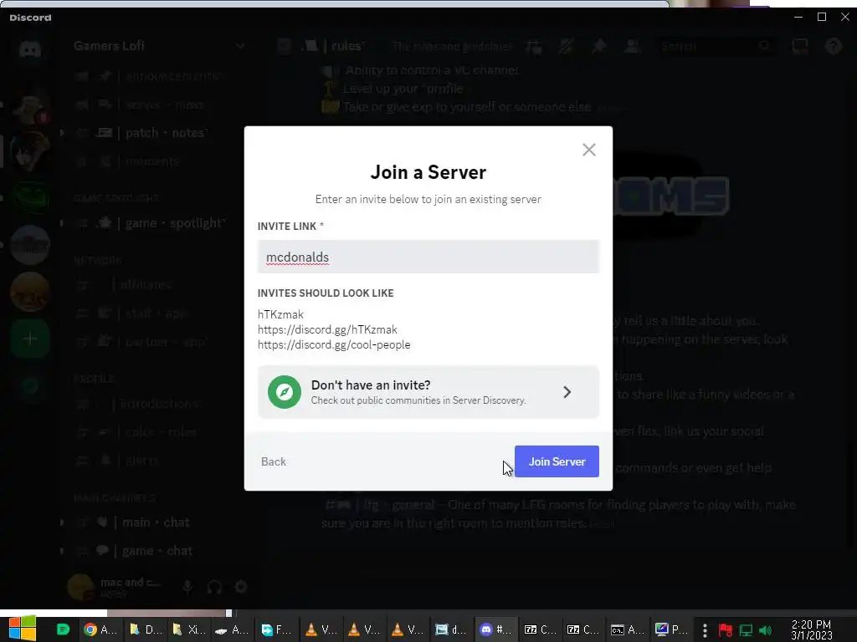The width and height of the screenshot is (857, 642).
Task: Click the user avatar at bottom left
Action: click(80, 587)
